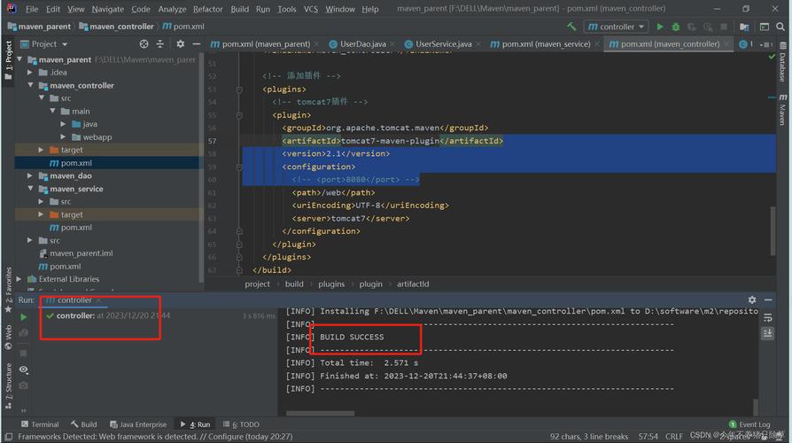Image resolution: width=792 pixels, height=443 pixels.
Task: Toggle scroll to end in Run console
Action: (768, 333)
